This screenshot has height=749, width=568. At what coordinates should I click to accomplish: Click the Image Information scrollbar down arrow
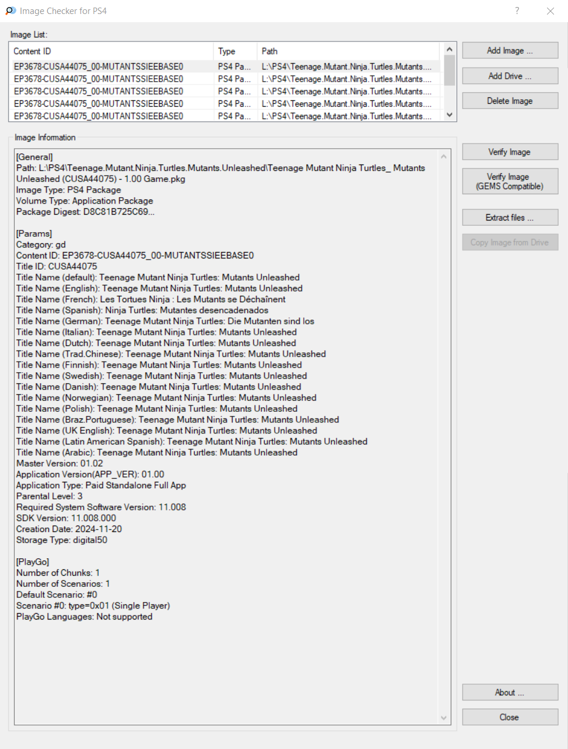444,718
